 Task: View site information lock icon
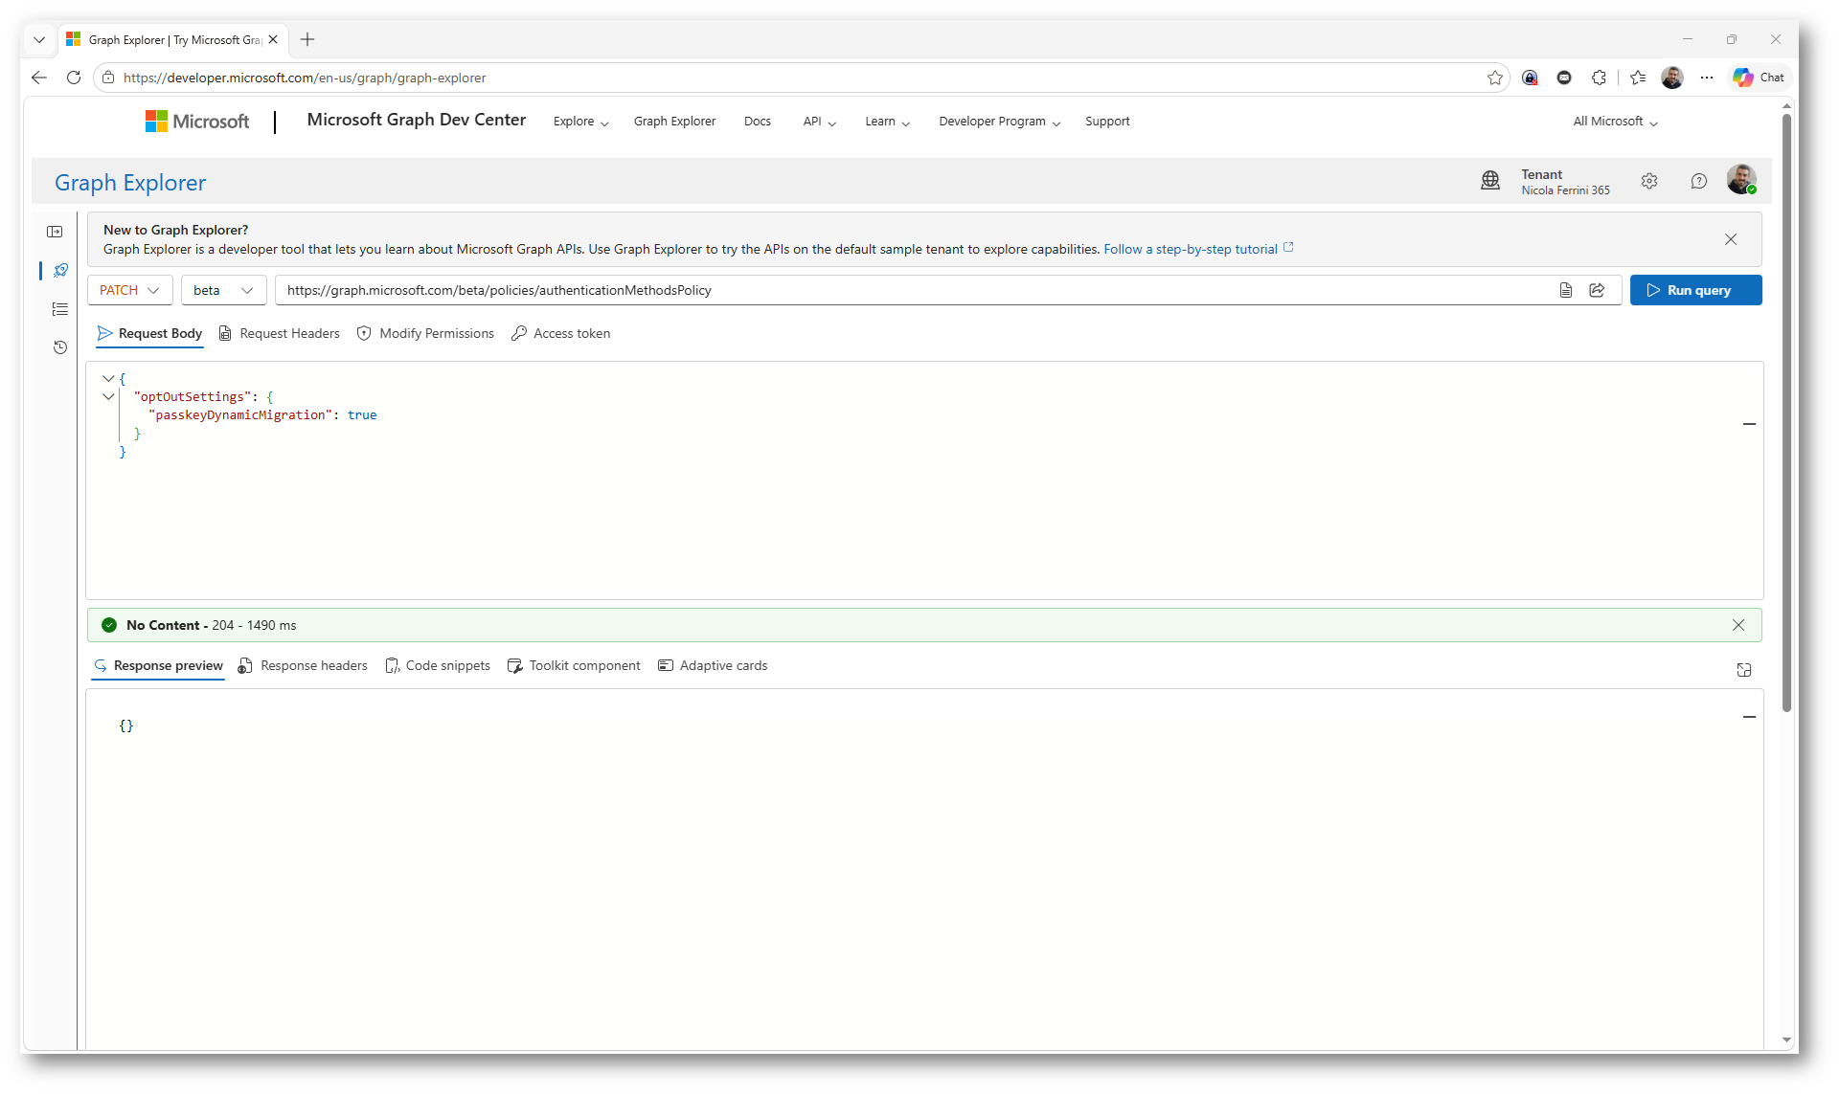[108, 78]
